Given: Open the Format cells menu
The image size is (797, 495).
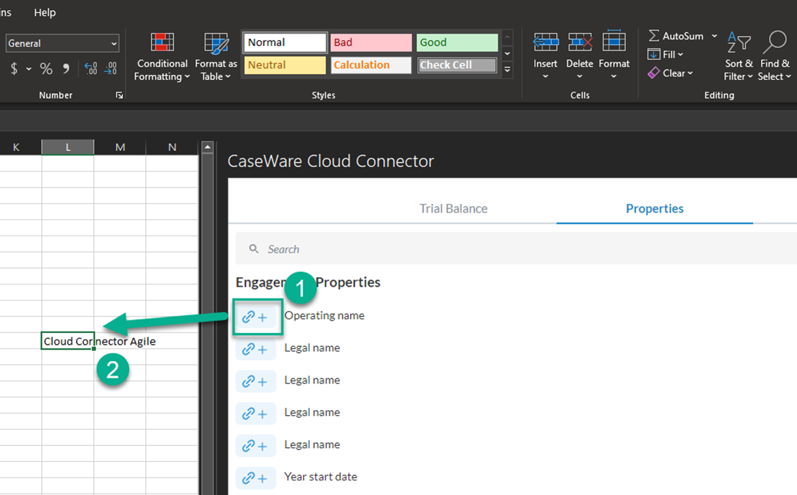Looking at the screenshot, I should 614,55.
